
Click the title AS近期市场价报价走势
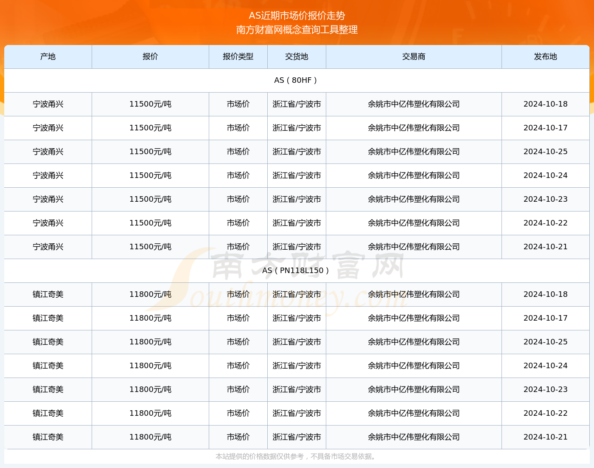tap(297, 16)
